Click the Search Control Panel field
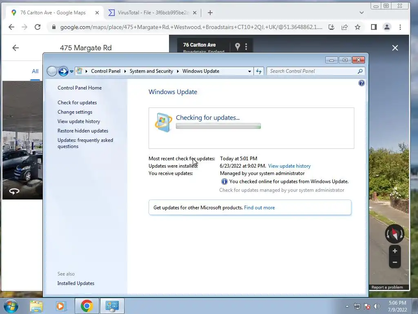 [316, 71]
